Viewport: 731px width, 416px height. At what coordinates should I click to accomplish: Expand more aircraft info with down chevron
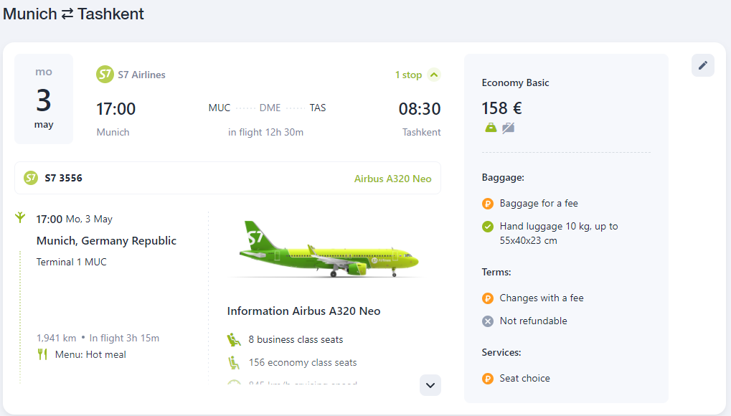coord(430,385)
